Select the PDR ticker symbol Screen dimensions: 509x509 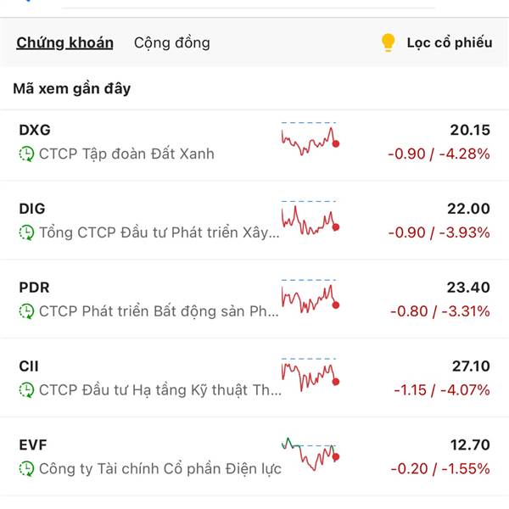pos(34,288)
